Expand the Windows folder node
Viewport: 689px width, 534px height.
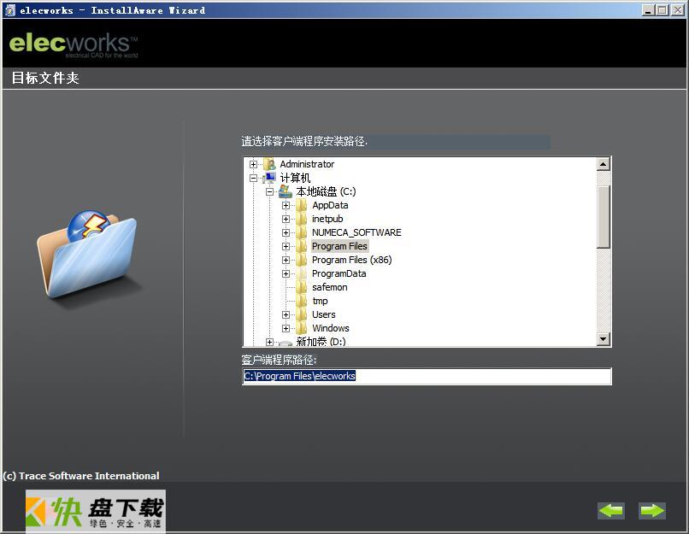286,328
